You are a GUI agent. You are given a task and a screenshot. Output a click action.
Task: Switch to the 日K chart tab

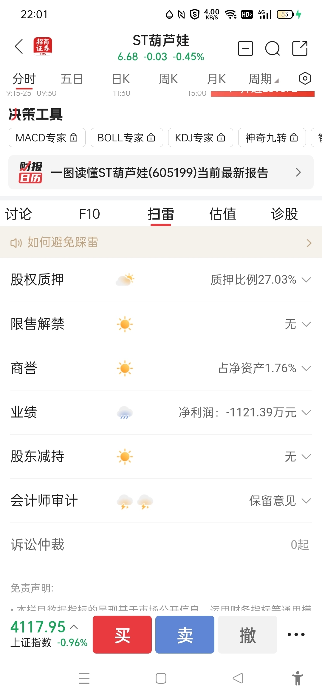tap(121, 79)
